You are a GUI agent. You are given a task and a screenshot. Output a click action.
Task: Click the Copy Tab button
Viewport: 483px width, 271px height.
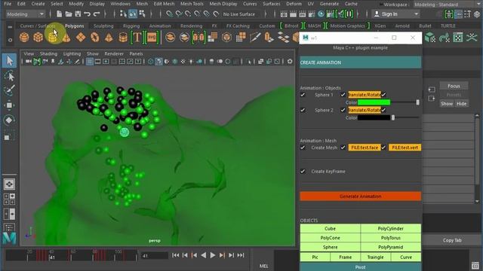pyautogui.click(x=452, y=240)
